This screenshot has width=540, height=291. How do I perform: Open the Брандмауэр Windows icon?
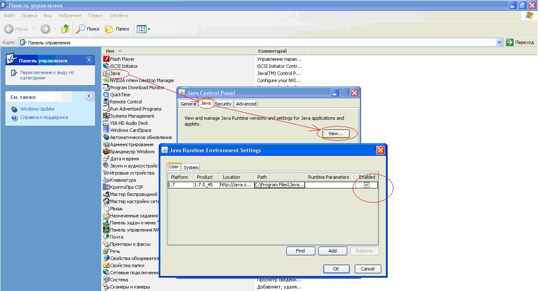tap(106, 152)
